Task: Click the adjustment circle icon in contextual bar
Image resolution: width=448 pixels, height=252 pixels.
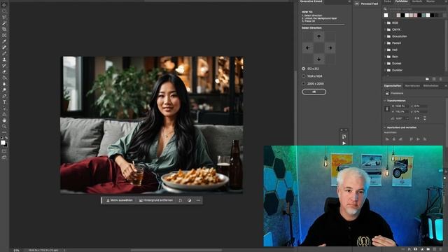Action: pyautogui.click(x=190, y=200)
